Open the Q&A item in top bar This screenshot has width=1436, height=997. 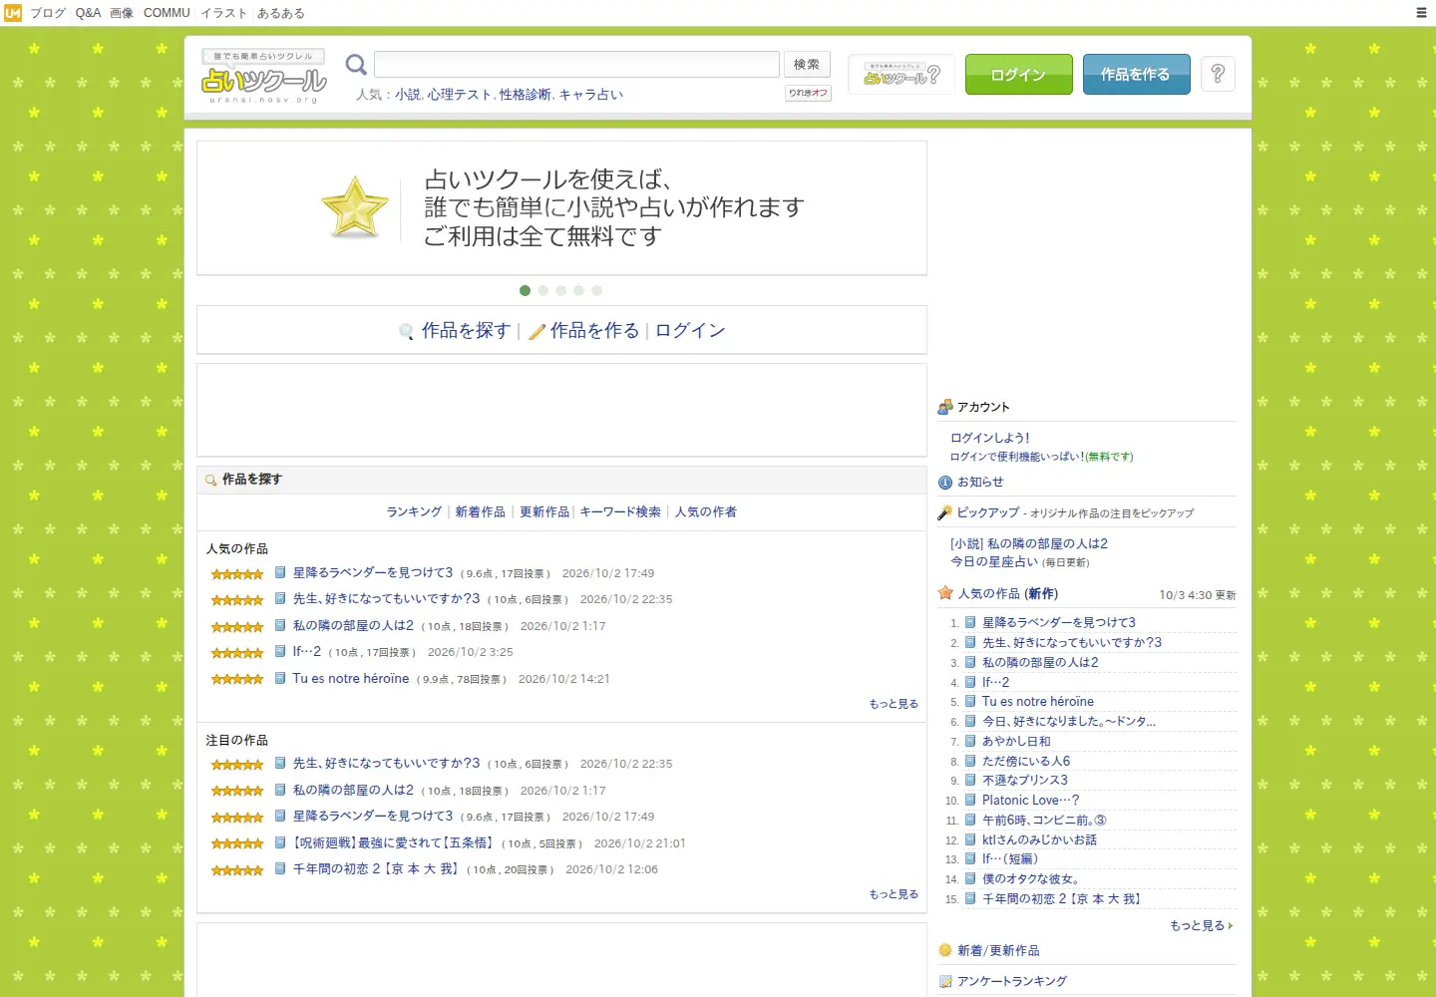coord(89,13)
